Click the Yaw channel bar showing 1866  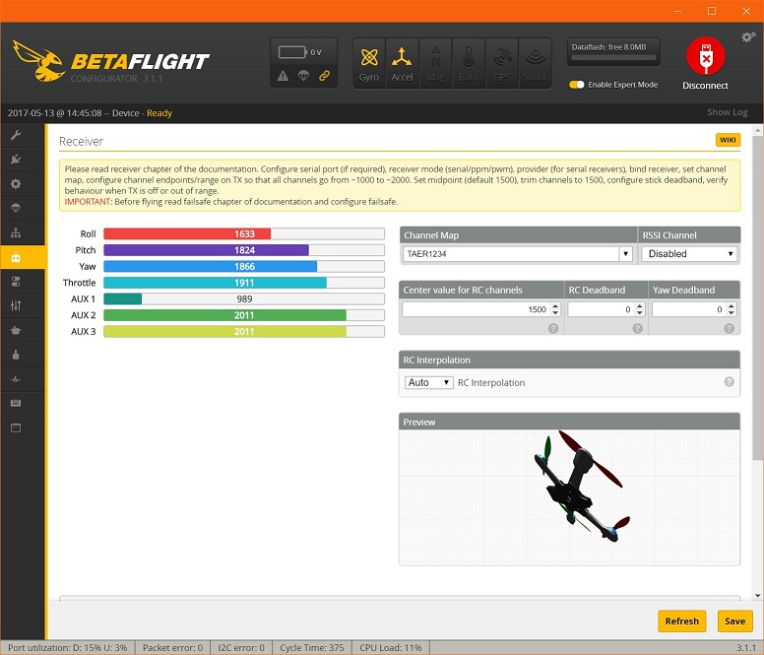pyautogui.click(x=244, y=267)
